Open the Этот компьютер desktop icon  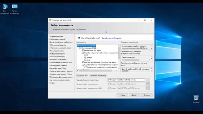click(x=5, y=9)
